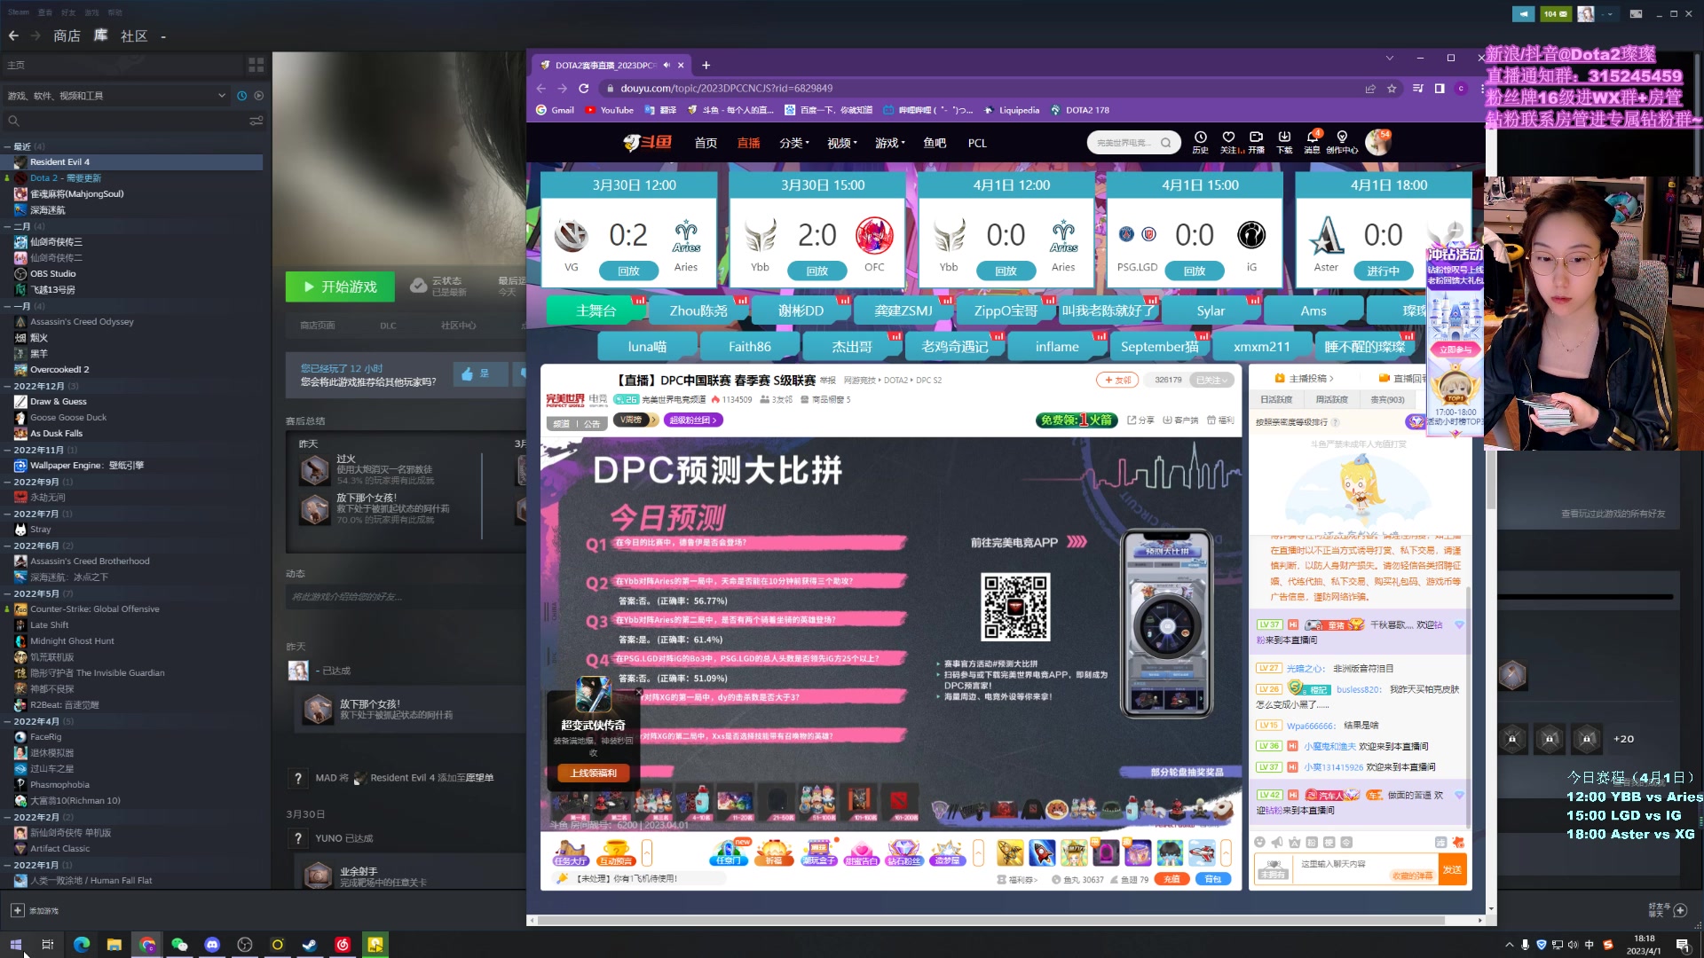Image resolution: width=1704 pixels, height=958 pixels.
Task: Expand the Douyu 游戏 menu
Action: (890, 143)
